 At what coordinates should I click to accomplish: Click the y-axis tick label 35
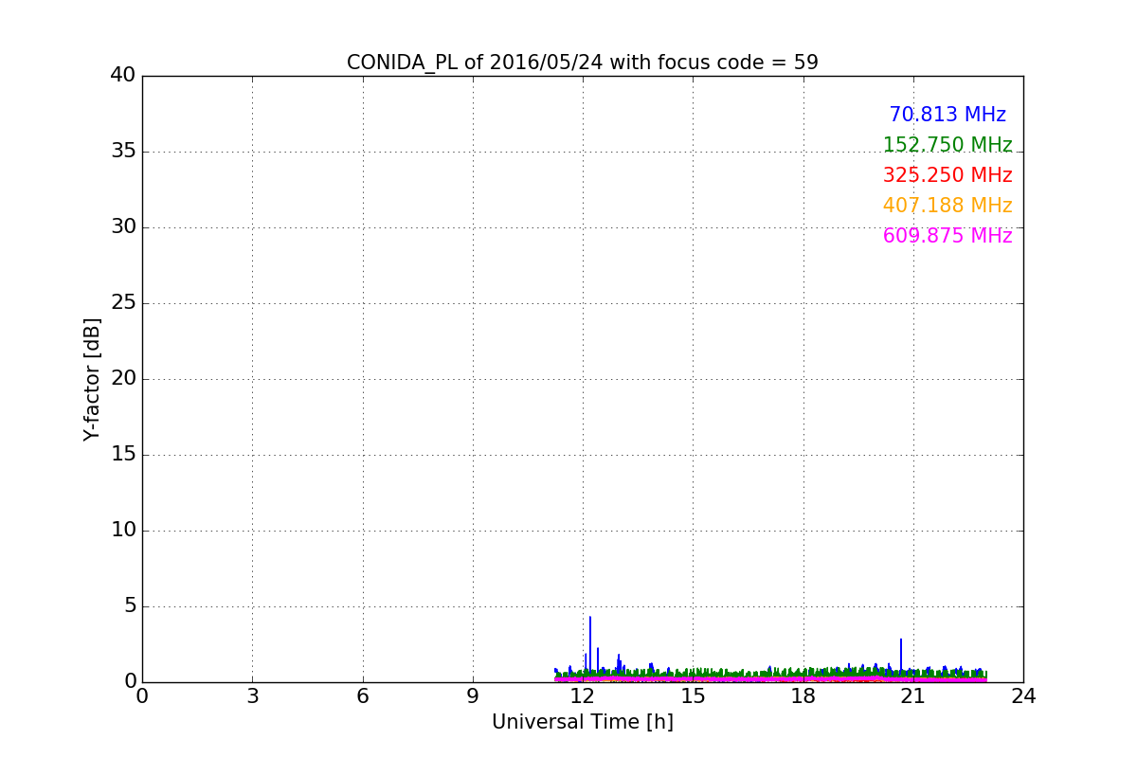click(123, 152)
